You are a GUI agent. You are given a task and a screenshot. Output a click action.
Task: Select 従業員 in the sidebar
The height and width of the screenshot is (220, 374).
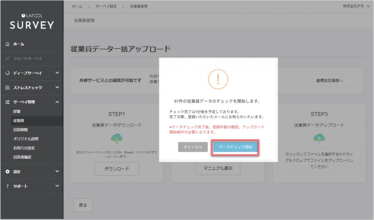37,121
